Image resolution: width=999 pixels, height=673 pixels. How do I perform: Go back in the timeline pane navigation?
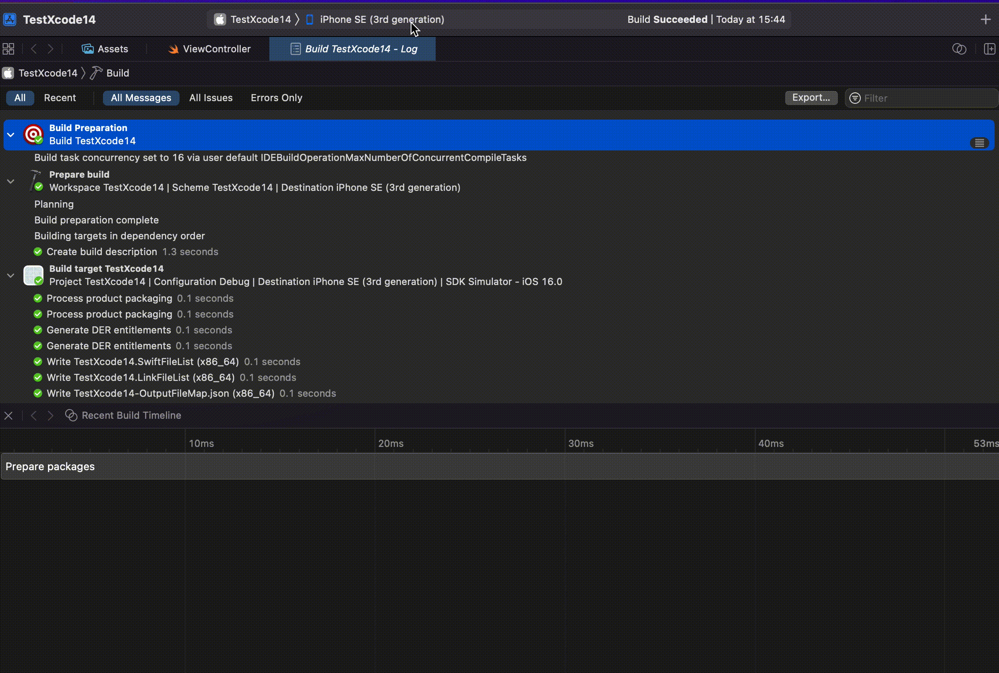click(34, 416)
